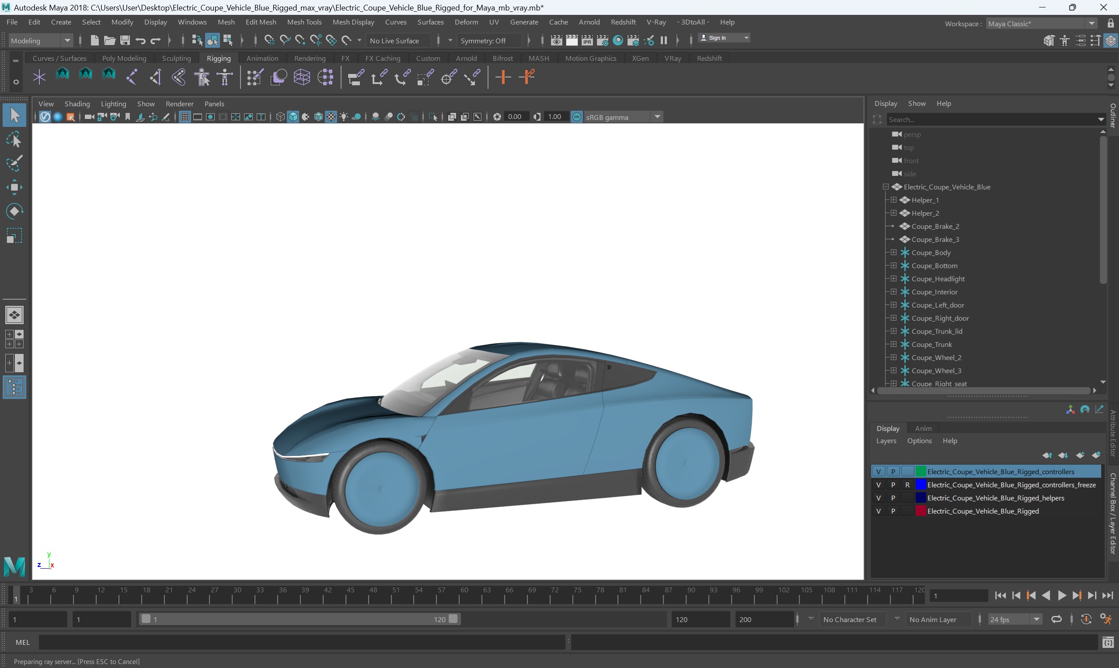The height and width of the screenshot is (668, 1119).
Task: Open the Sign In dropdown
Action: (x=725, y=38)
